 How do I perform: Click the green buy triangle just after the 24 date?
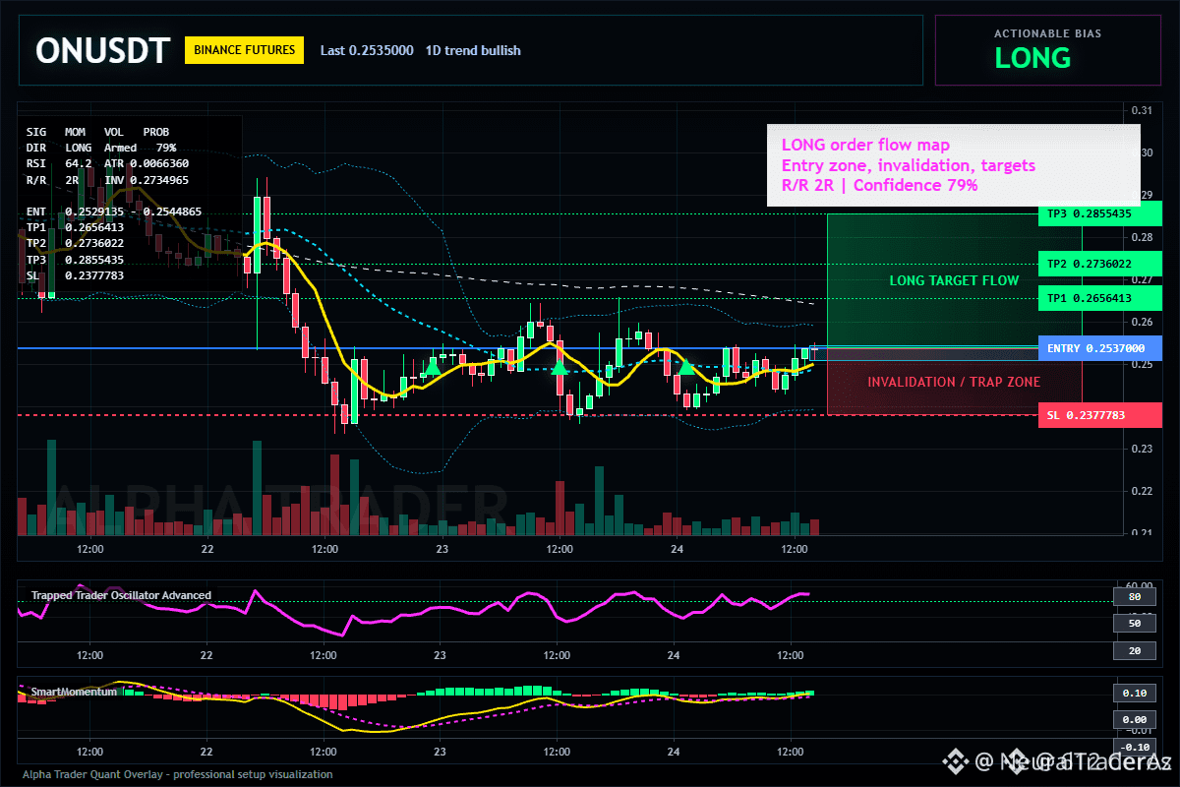point(687,367)
